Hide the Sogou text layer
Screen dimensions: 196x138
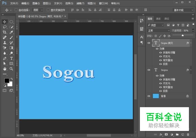[149, 70]
